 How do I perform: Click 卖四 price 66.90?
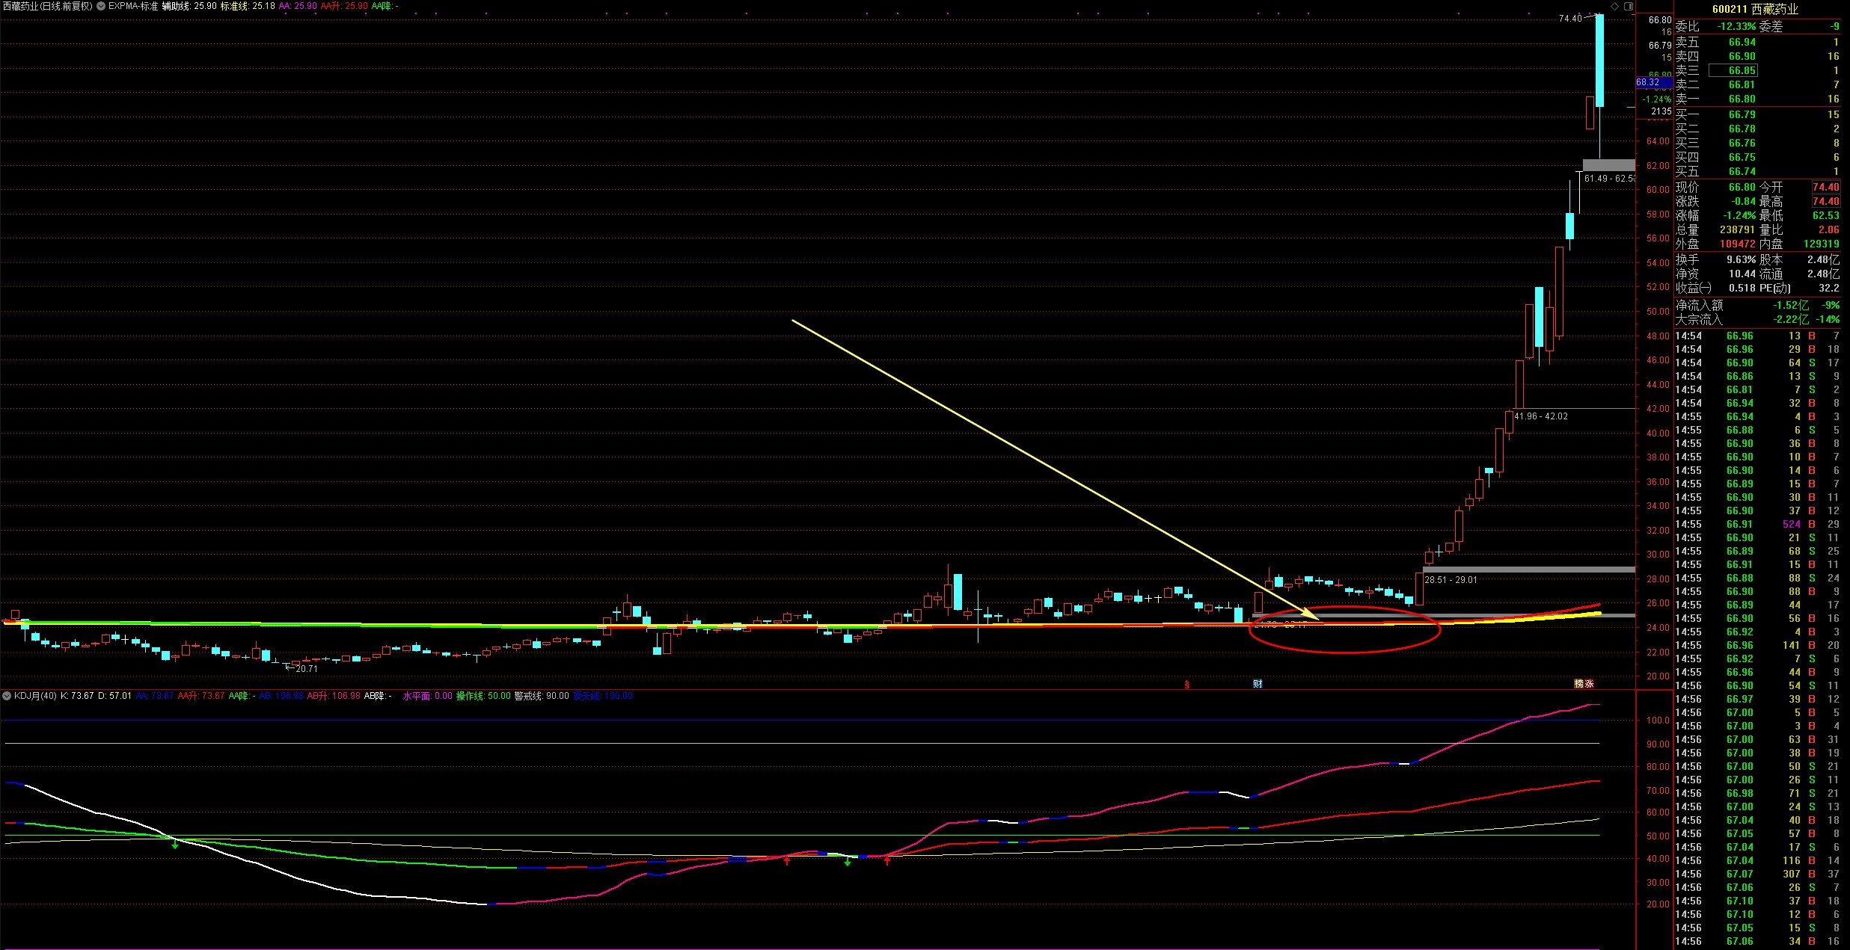pos(1742,57)
